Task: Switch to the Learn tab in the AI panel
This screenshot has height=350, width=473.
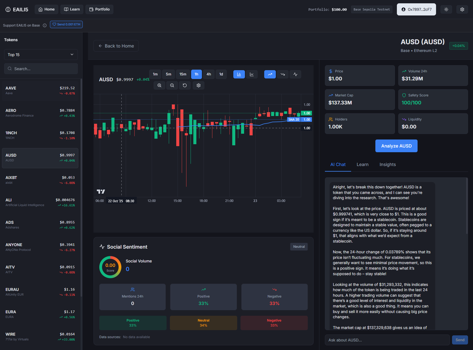Action: (362, 164)
